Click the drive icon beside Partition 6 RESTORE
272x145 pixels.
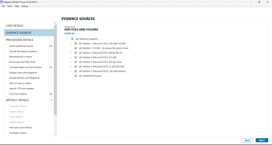click(x=80, y=67)
